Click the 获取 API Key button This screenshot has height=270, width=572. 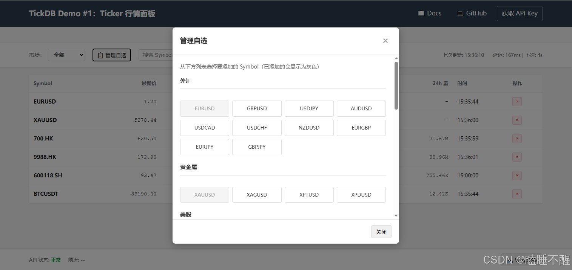(519, 14)
